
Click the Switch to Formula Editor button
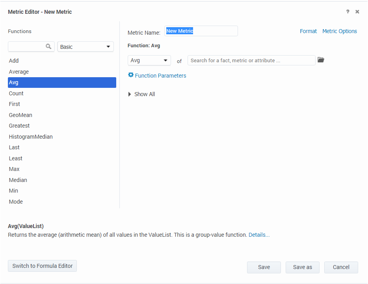click(x=42, y=266)
